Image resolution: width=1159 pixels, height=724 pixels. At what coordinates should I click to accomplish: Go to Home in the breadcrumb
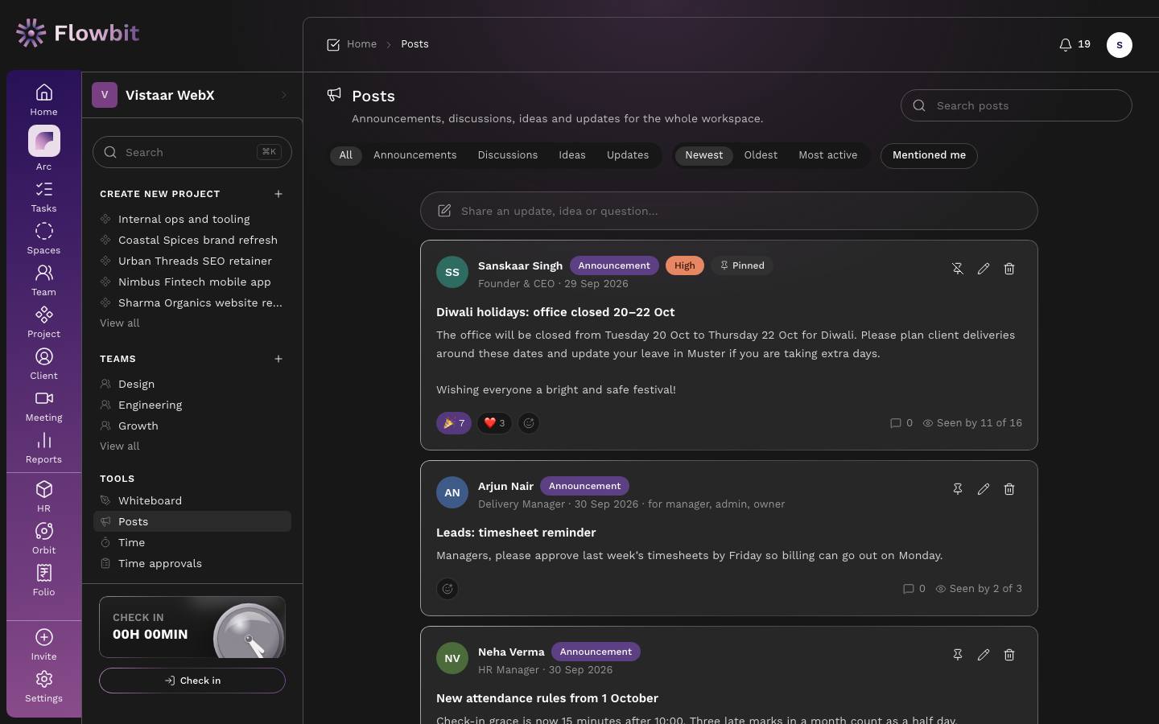[x=361, y=44]
